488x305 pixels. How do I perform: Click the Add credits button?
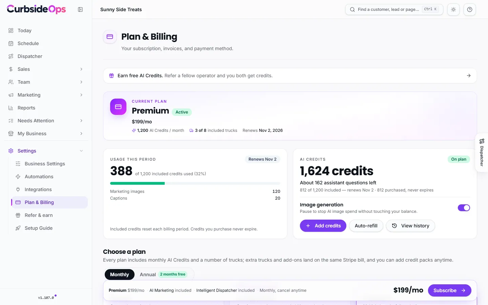point(323,226)
